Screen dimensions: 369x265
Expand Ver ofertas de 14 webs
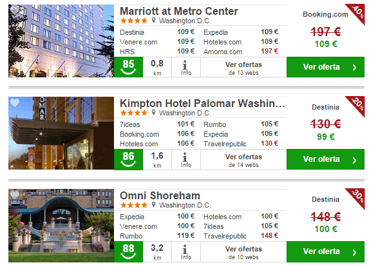pyautogui.click(x=243, y=160)
